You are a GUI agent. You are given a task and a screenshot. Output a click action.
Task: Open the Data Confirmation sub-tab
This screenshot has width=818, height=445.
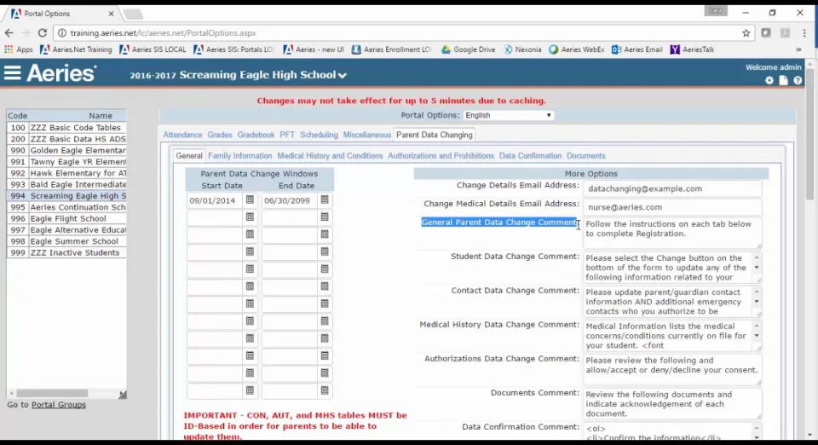530,155
